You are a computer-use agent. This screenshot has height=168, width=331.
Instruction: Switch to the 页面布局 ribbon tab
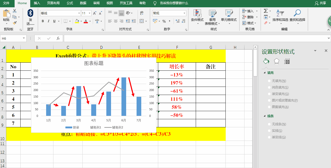coord(53,3)
